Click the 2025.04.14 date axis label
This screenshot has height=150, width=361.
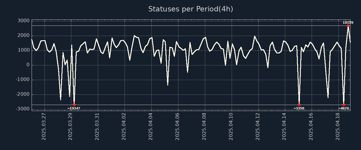[284, 126]
